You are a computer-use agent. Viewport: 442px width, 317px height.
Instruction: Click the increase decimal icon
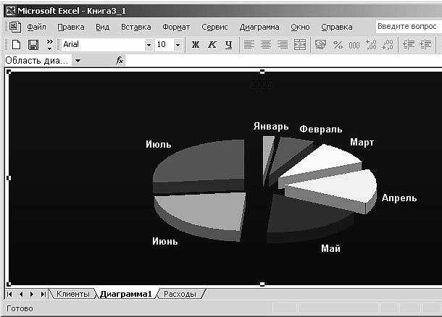pos(372,45)
